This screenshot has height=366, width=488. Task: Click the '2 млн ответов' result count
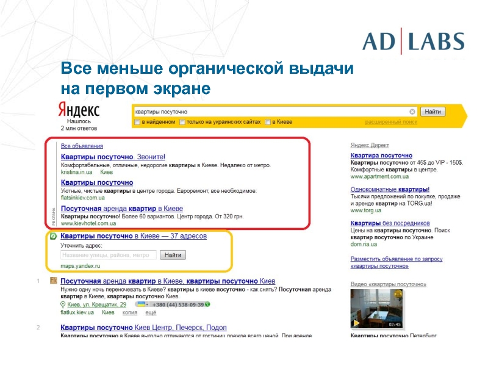79,128
